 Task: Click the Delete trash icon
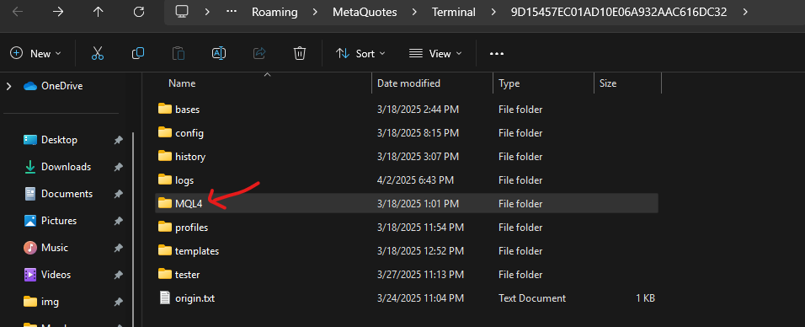300,53
